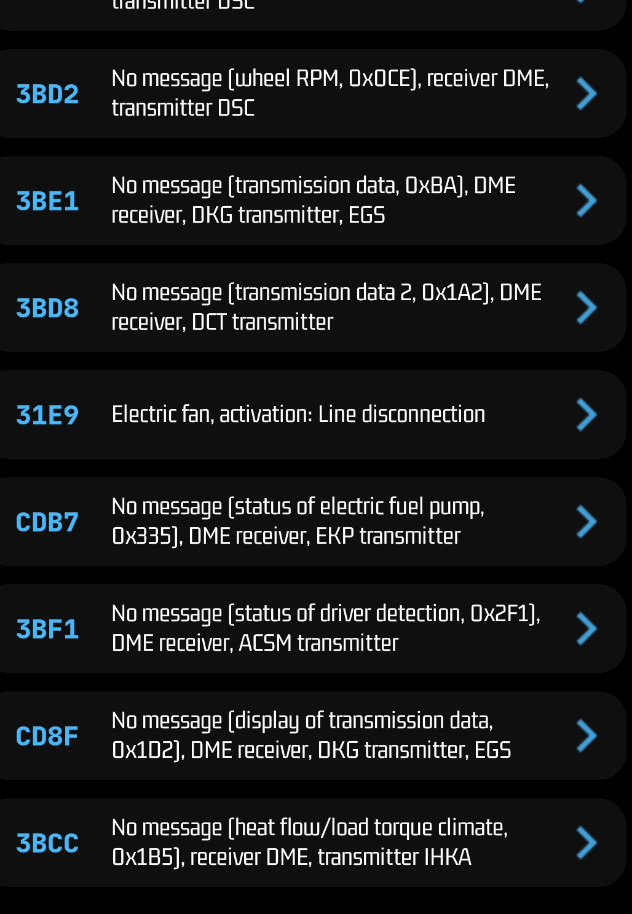Select the 3BCC code label
The height and width of the screenshot is (914, 632).
47,843
